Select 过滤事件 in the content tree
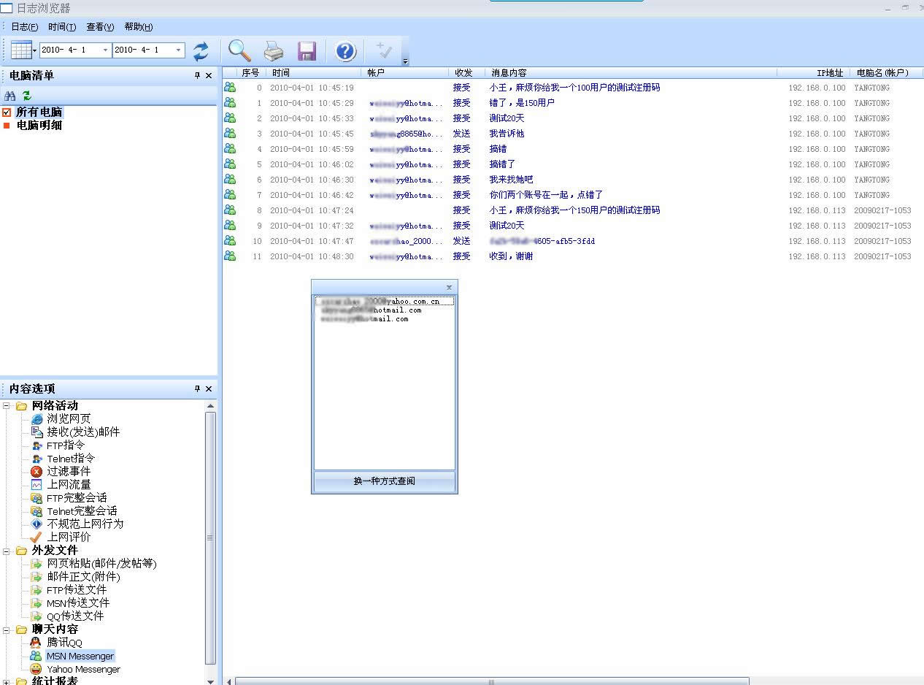Viewport: 924px width, 685px height. point(69,471)
